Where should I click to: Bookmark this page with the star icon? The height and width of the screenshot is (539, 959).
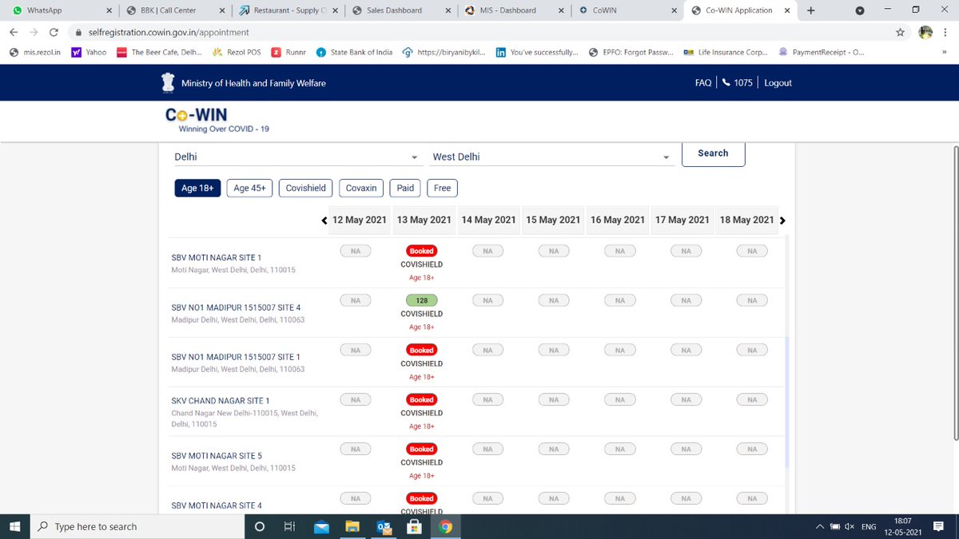[x=900, y=32]
